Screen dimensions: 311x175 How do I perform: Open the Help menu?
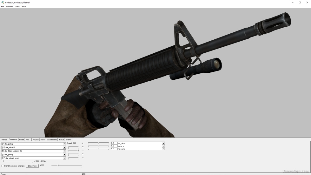(x=23, y=7)
